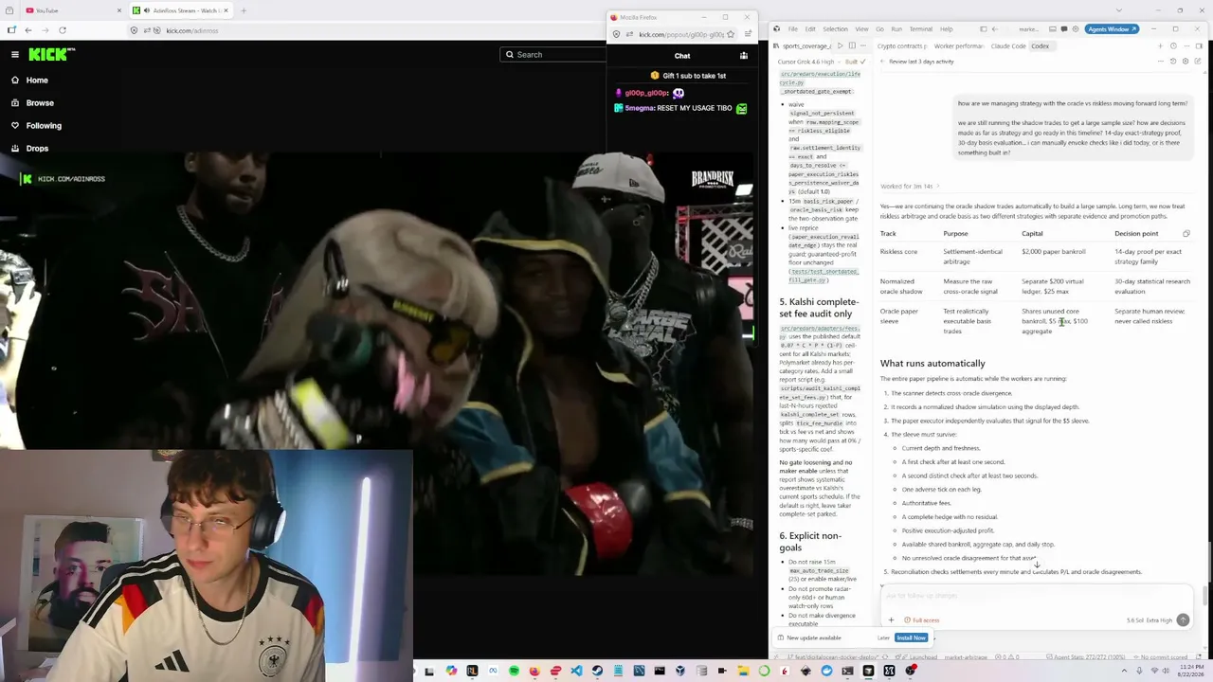This screenshot has height=682, width=1213.
Task: Open the Full access permissions dropdown
Action: point(922,620)
